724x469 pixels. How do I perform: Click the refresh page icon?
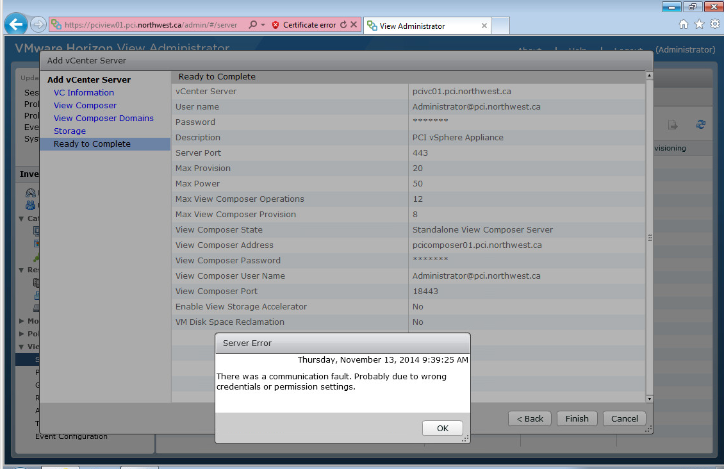[x=343, y=24]
